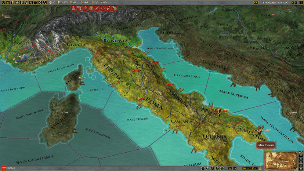Select the Liguria province label

tap(76, 45)
